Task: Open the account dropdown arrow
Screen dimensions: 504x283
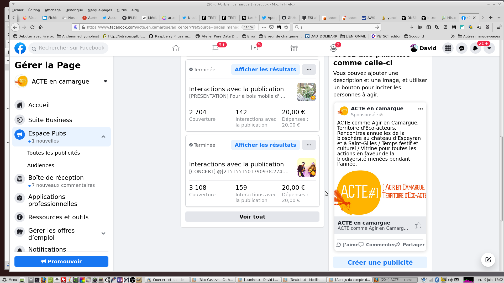Action: [x=489, y=48]
